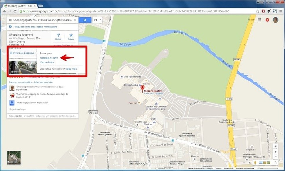Open the Google account profile picture
Screen dimensions: 285x171
tap(275, 20)
